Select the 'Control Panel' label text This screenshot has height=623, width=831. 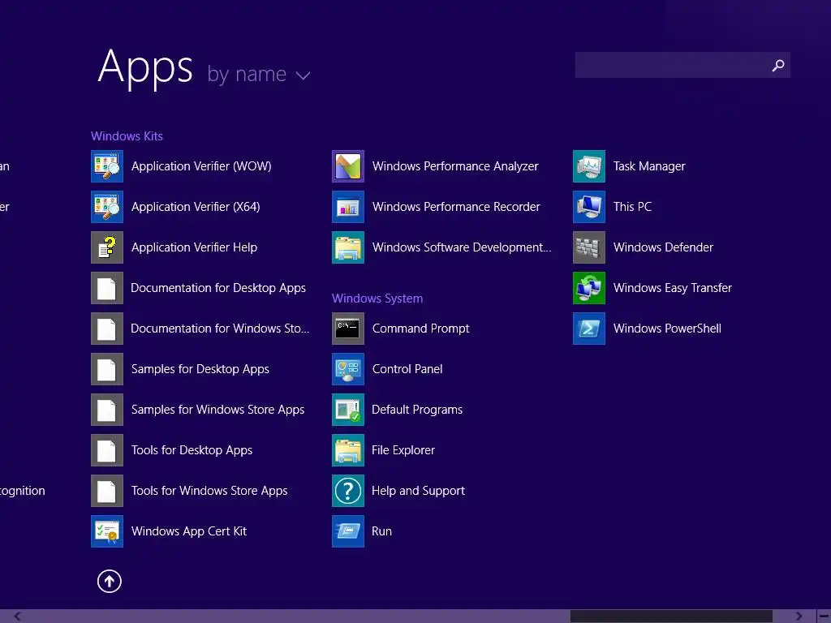coord(407,369)
